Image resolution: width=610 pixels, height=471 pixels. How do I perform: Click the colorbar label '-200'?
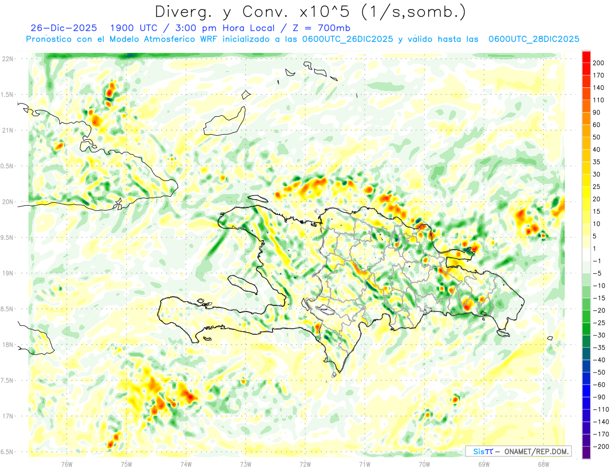tap(601, 447)
